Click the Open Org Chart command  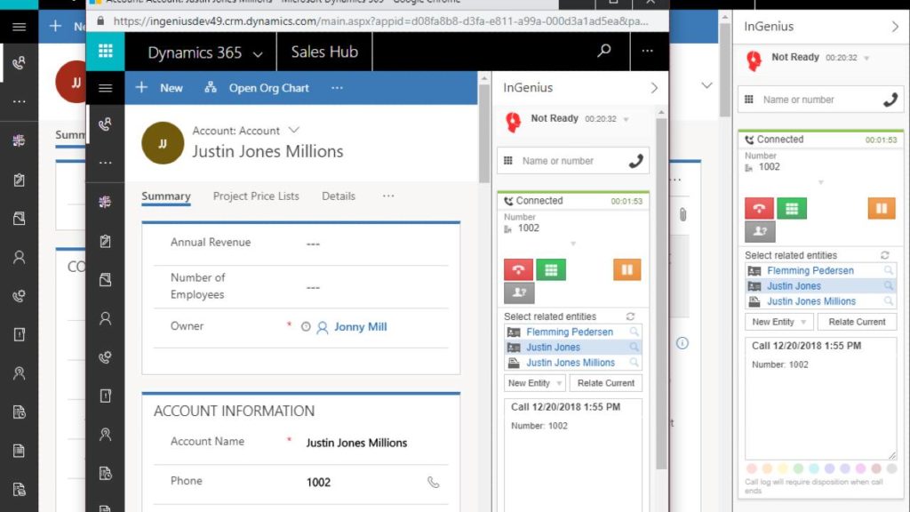coord(258,88)
